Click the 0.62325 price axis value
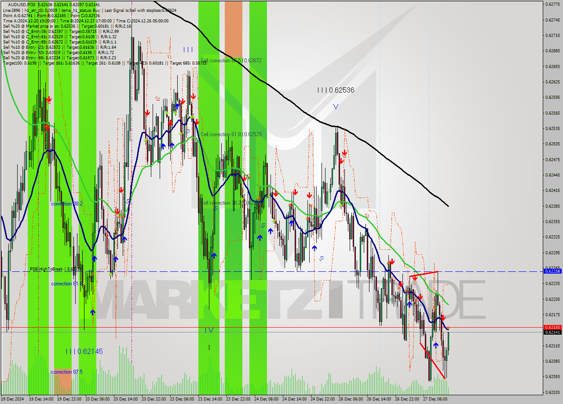 pos(552,237)
